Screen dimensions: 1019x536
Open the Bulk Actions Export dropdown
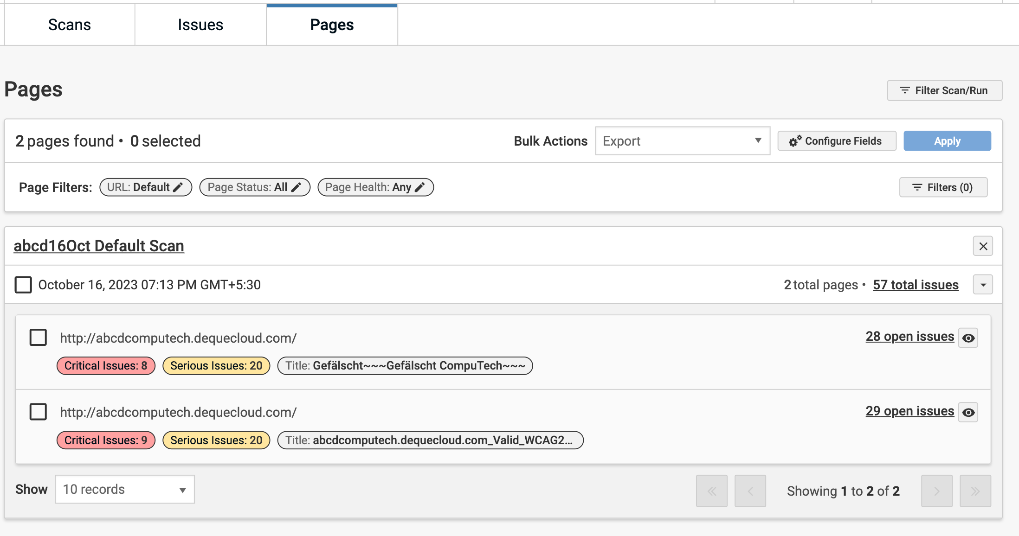682,141
